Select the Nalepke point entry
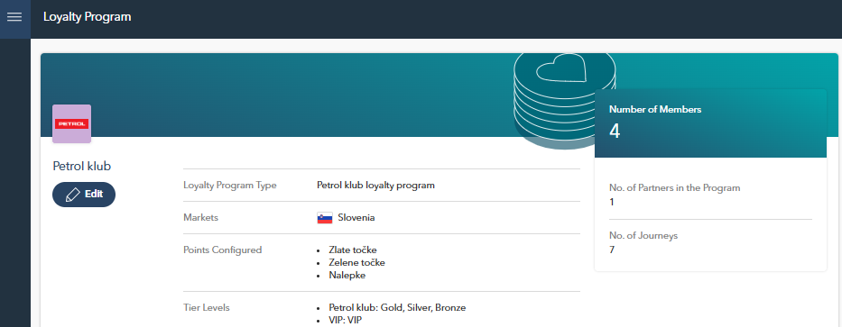Screen dimensions: 842x327 (347, 276)
